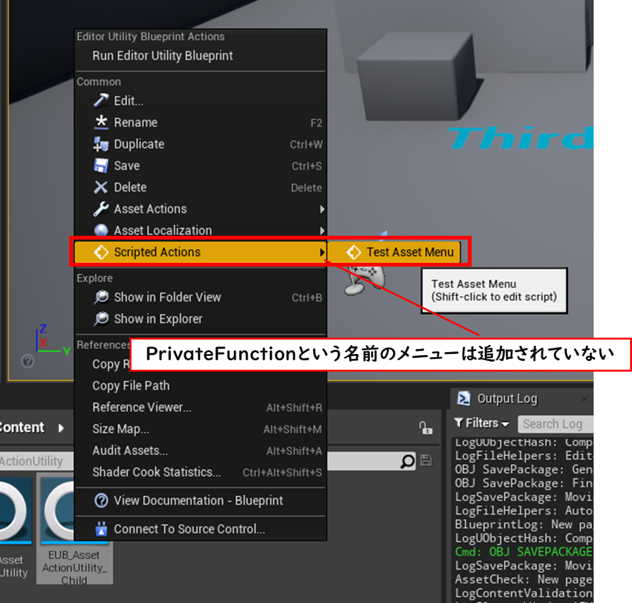This screenshot has height=603, width=632.
Task: Open Reference Viewer... from context menu
Action: (x=201, y=407)
